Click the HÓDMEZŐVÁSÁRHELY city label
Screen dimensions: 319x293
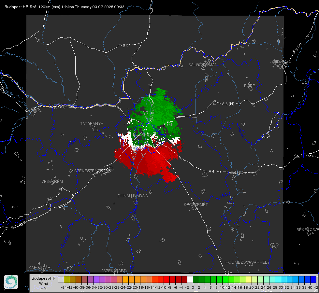[247, 262]
